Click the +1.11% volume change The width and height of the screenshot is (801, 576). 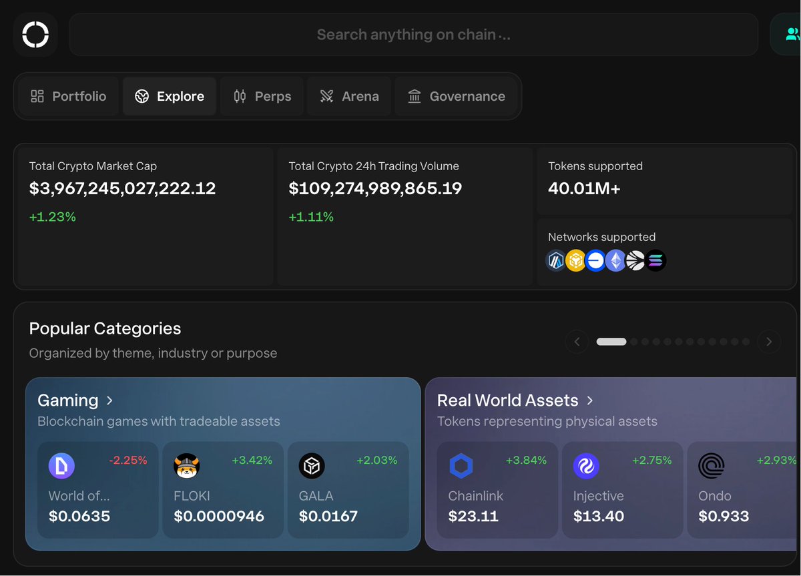click(x=311, y=217)
